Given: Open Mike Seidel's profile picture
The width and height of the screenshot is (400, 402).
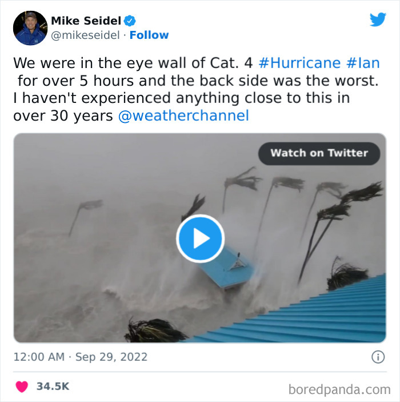Looking at the screenshot, I should [30, 28].
